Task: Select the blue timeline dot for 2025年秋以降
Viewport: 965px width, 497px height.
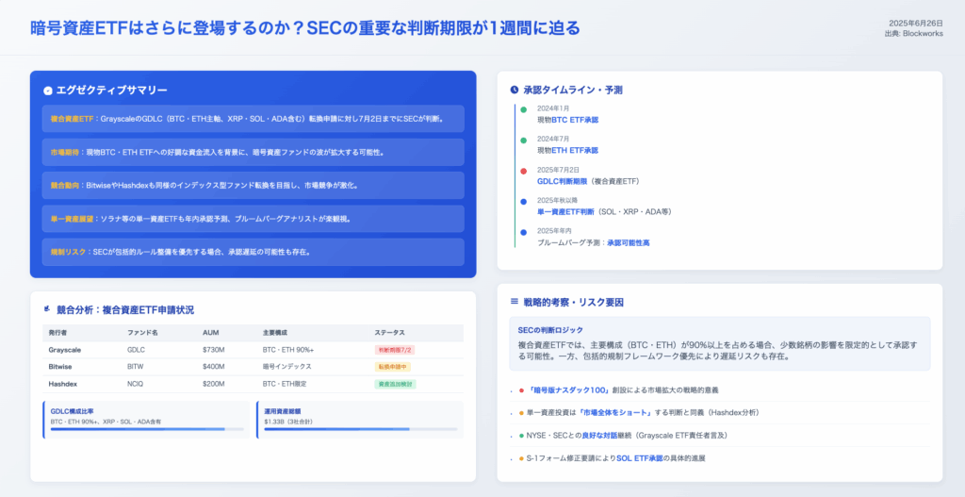Action: 524,202
